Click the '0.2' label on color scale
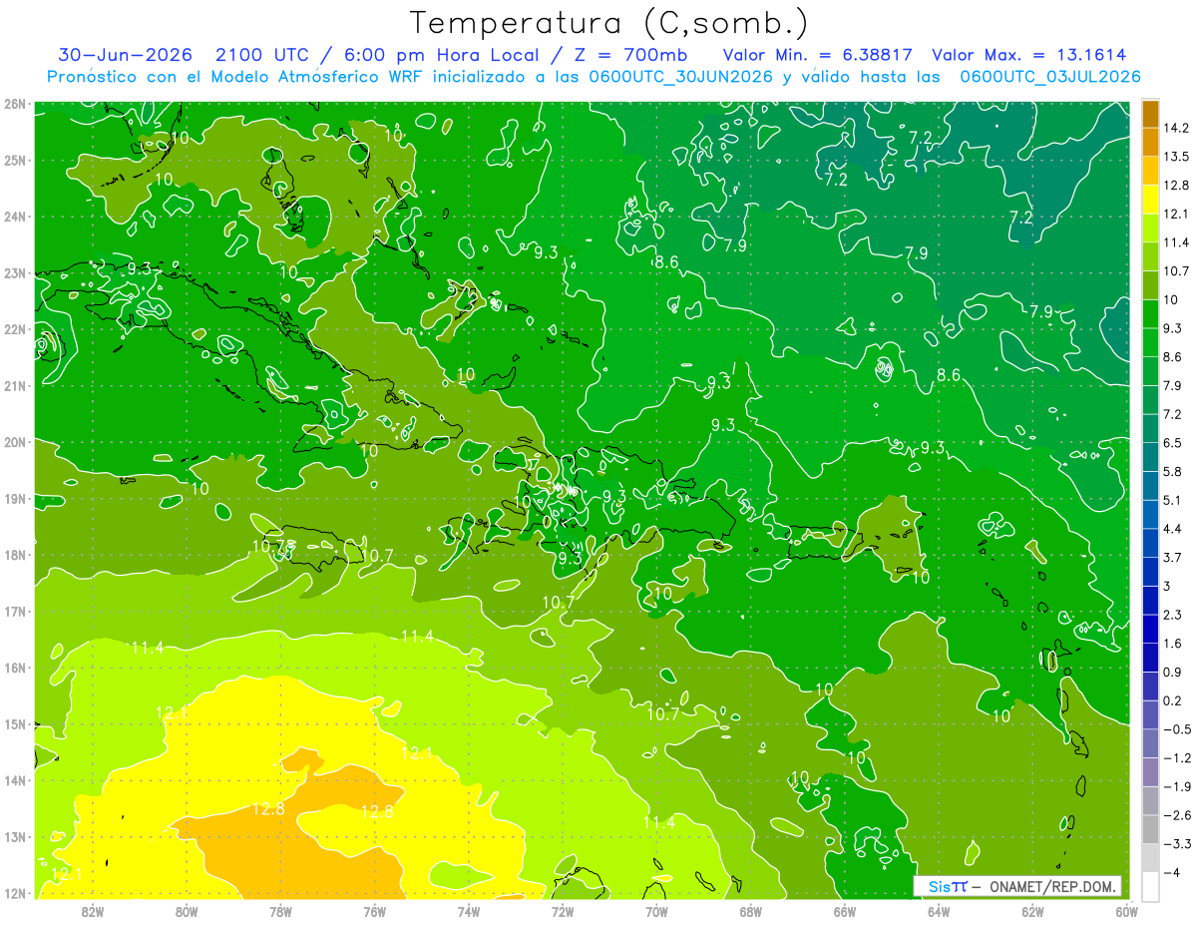 1173,700
